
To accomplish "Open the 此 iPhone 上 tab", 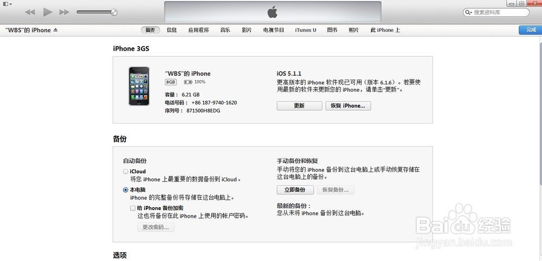I will [x=385, y=30].
